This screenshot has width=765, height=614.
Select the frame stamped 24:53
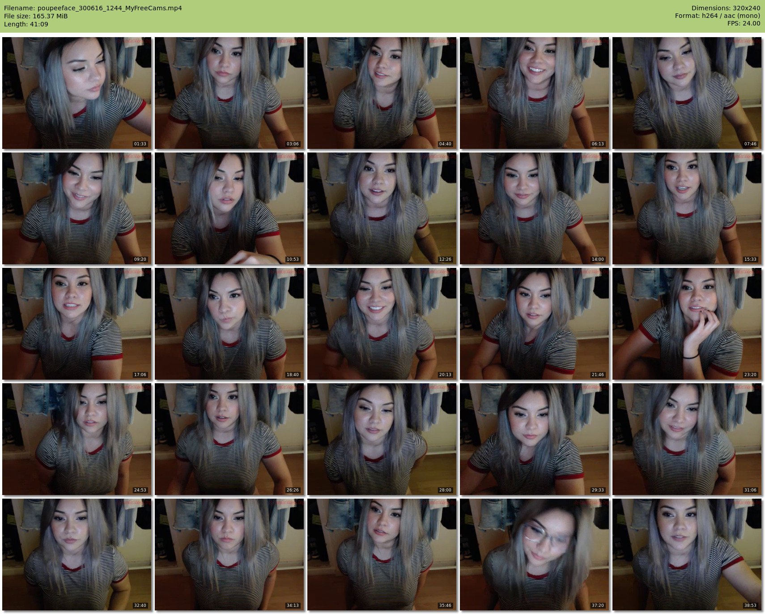pos(77,439)
